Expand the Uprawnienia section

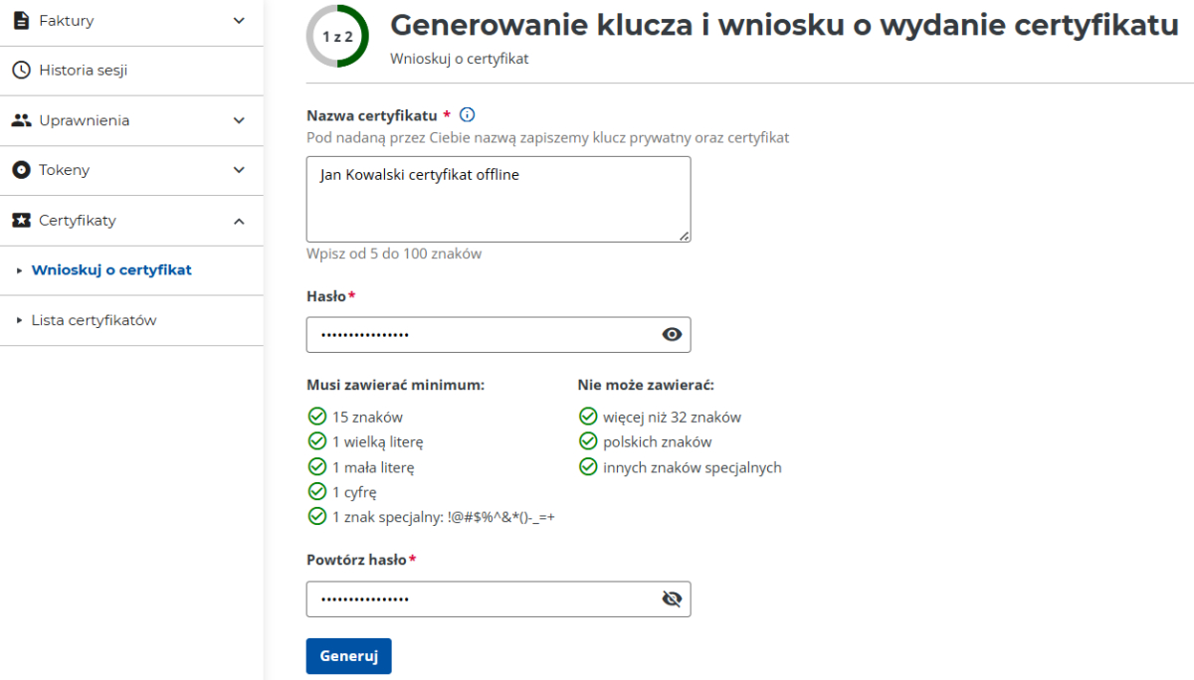click(237, 119)
